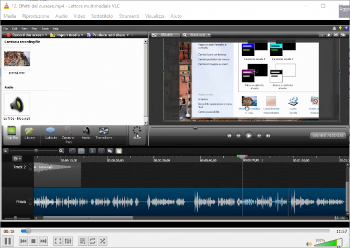Select the Zoom-n-Pan tool
The image size is (350, 248).
coord(68,135)
